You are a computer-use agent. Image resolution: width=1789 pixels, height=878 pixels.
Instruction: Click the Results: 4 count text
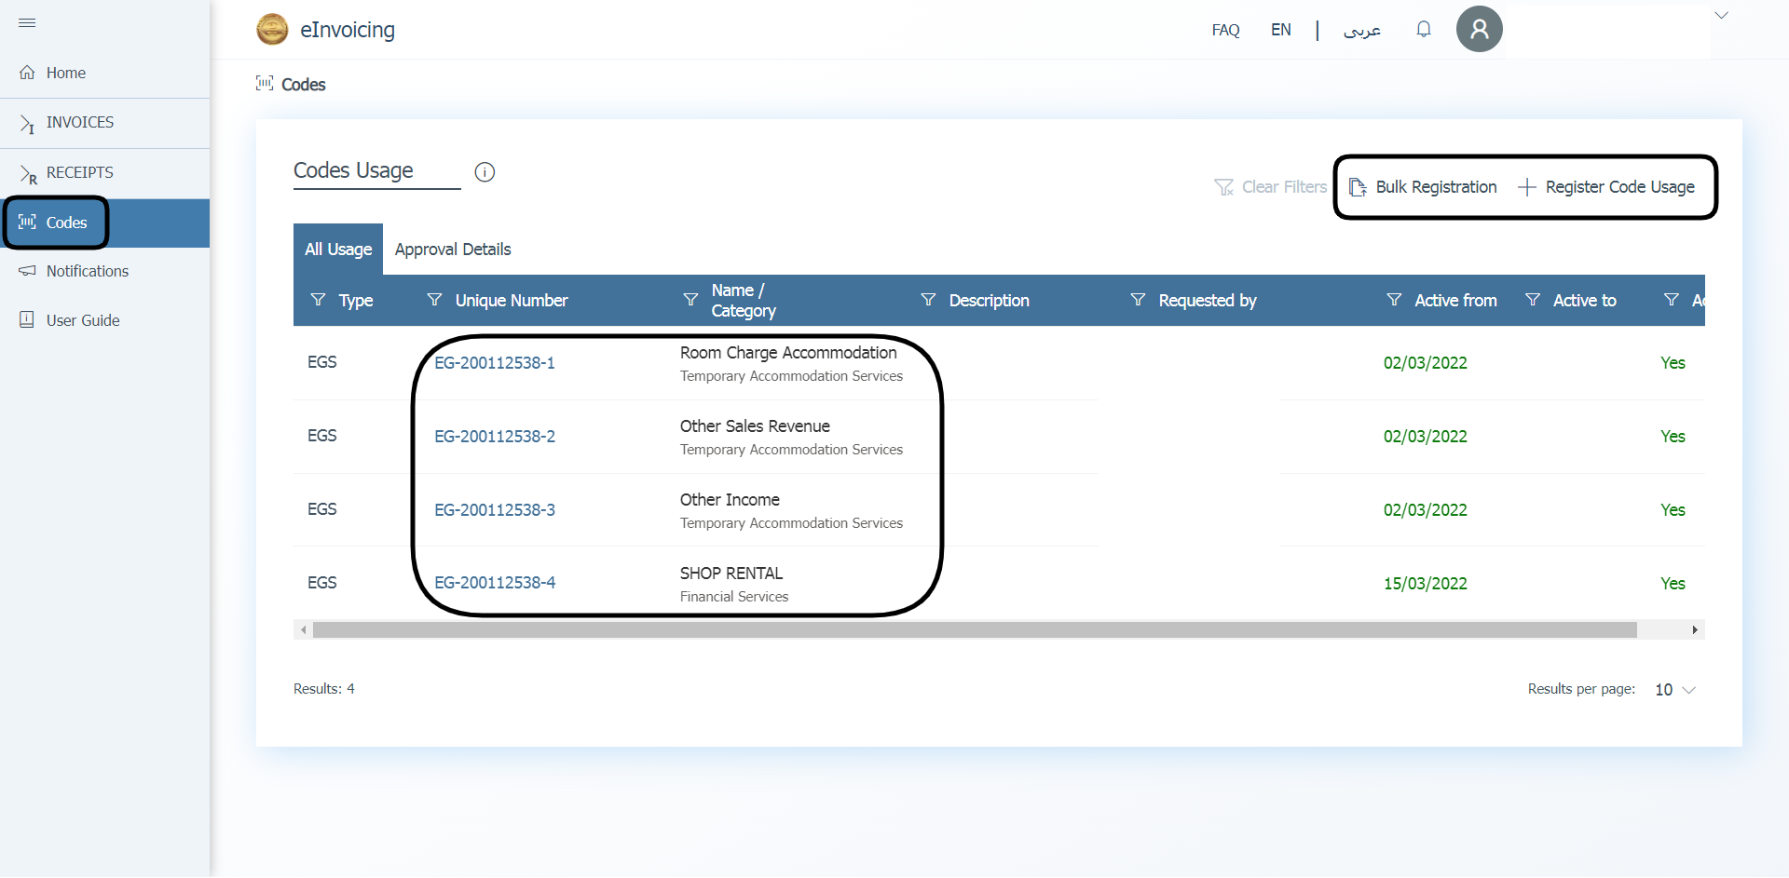(x=324, y=689)
